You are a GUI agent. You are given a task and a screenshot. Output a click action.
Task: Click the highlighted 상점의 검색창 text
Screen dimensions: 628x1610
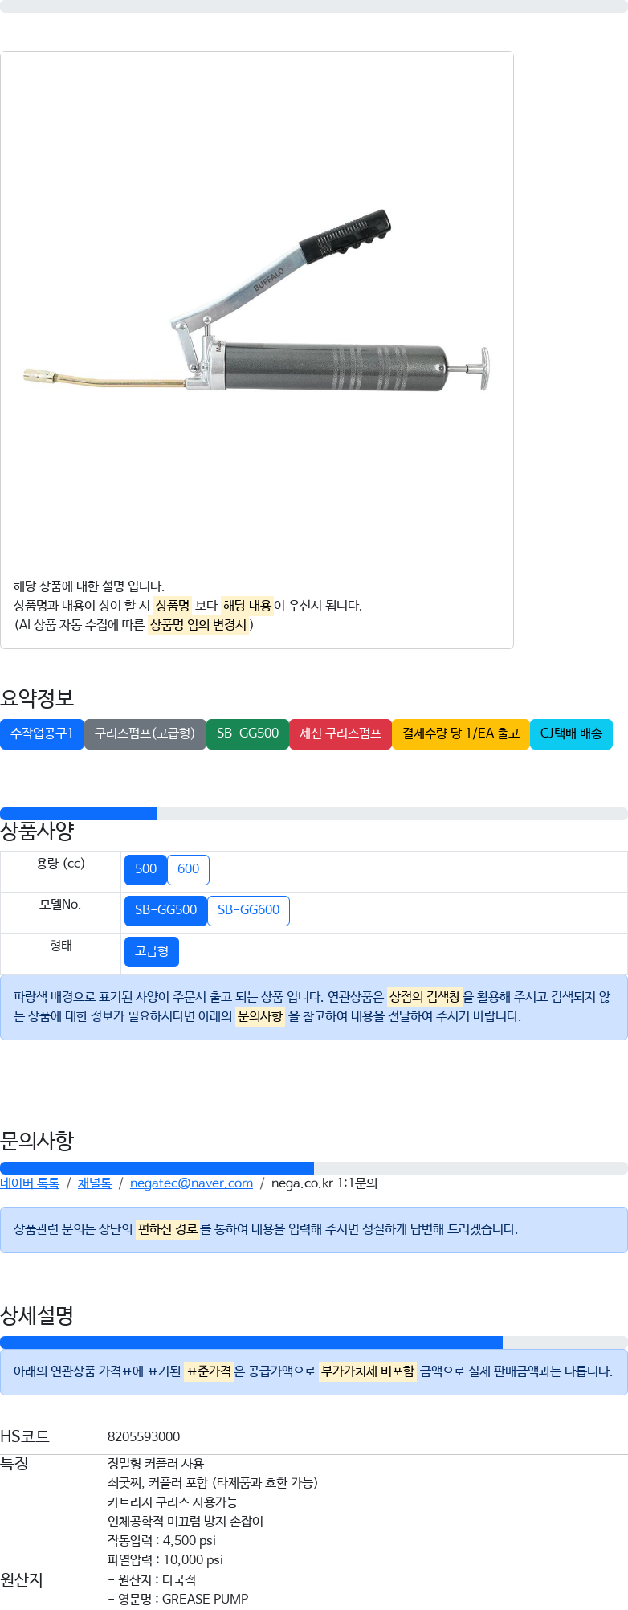425,997
